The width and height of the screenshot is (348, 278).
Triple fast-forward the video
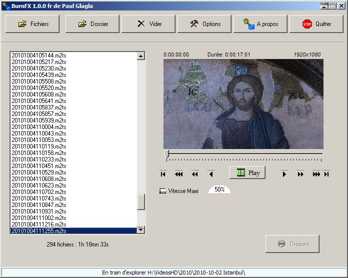pos(316,174)
